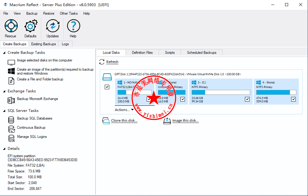Switch to the Scheduled Backups tab
This screenshot has height=196, width=308.
pos(201,53)
